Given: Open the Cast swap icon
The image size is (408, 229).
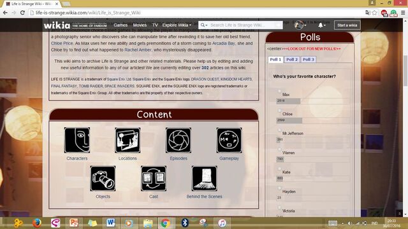Looking at the screenshot, I should 154,179.
